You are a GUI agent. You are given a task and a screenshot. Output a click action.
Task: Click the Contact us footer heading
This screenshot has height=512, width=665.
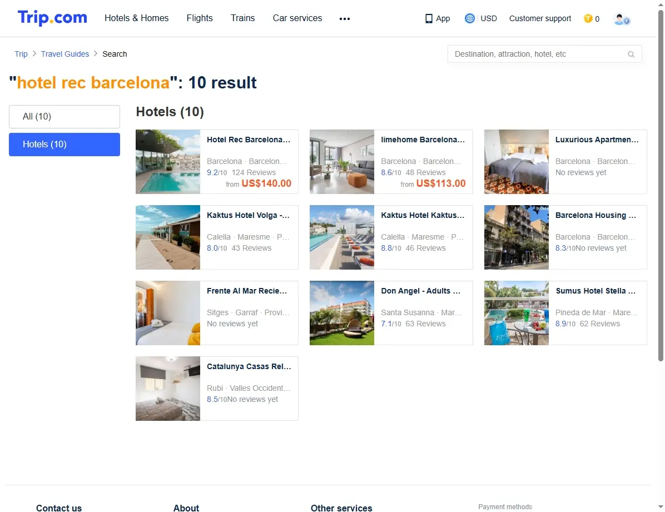click(x=59, y=508)
